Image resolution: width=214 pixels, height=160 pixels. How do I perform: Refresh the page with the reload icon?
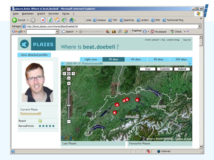(x=50, y=20)
